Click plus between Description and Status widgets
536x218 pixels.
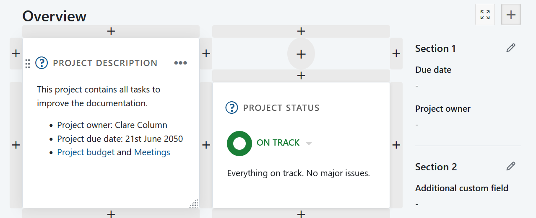(x=206, y=145)
